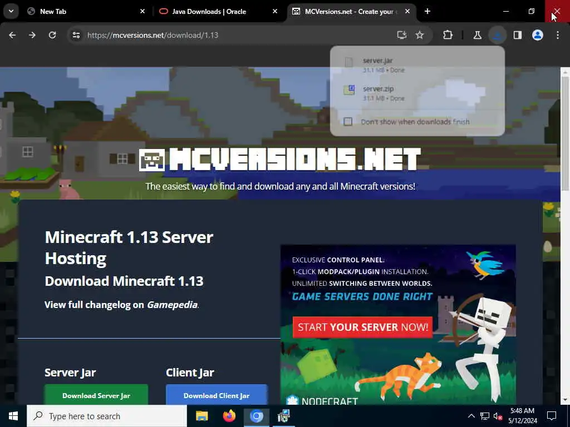The height and width of the screenshot is (427, 570).
Task: Toggle the browser side panel
Action: click(517, 35)
